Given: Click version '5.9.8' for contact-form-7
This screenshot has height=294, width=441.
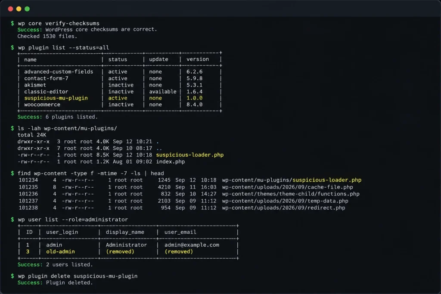Looking at the screenshot, I should [x=194, y=78].
